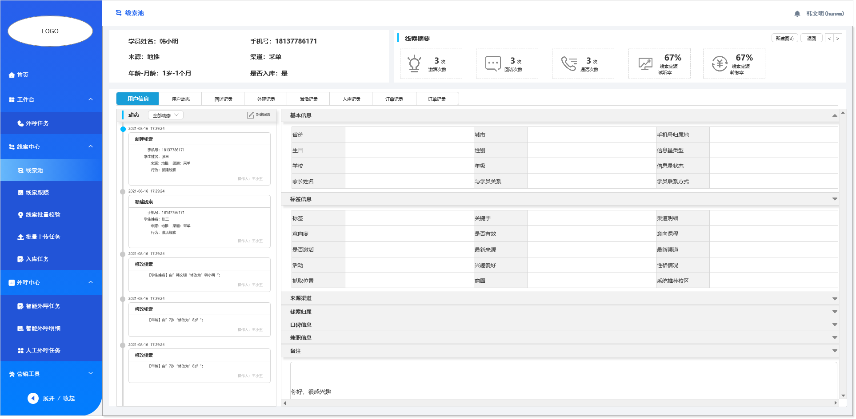Screen dimensions: 856x419
Task: Switch to the 入库记录 tab
Action: point(351,99)
